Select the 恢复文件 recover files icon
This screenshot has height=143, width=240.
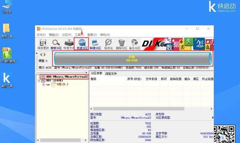coord(69,44)
